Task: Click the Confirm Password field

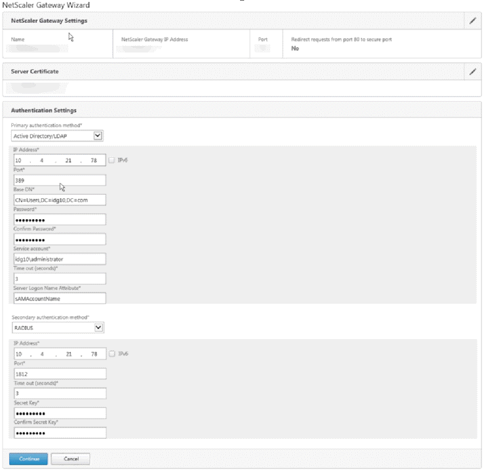Action: point(58,239)
